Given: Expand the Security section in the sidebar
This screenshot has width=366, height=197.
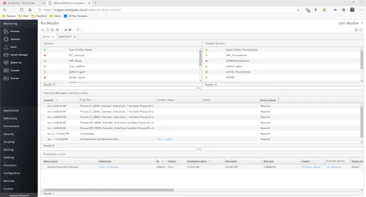Looking at the screenshot, I should [x=9, y=134].
